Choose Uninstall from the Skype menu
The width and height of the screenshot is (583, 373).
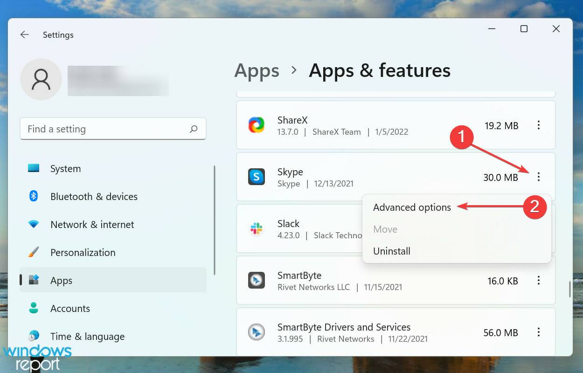point(391,251)
